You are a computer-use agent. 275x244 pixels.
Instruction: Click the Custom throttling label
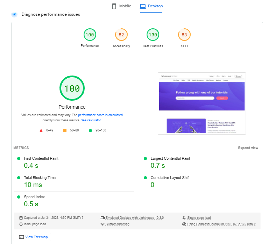point(117,224)
